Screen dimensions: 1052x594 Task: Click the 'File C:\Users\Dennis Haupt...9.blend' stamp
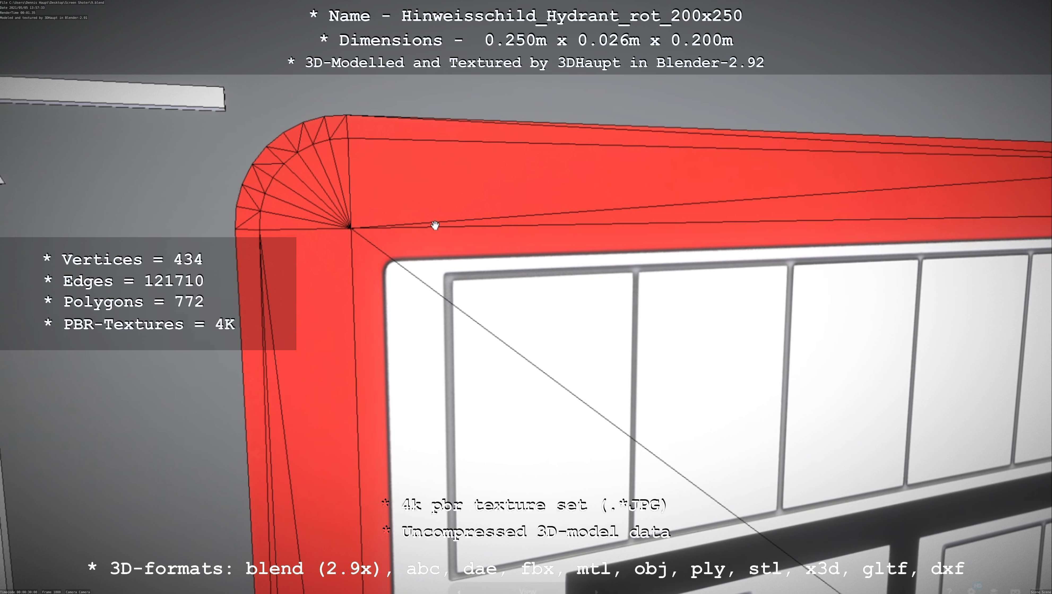52,2
